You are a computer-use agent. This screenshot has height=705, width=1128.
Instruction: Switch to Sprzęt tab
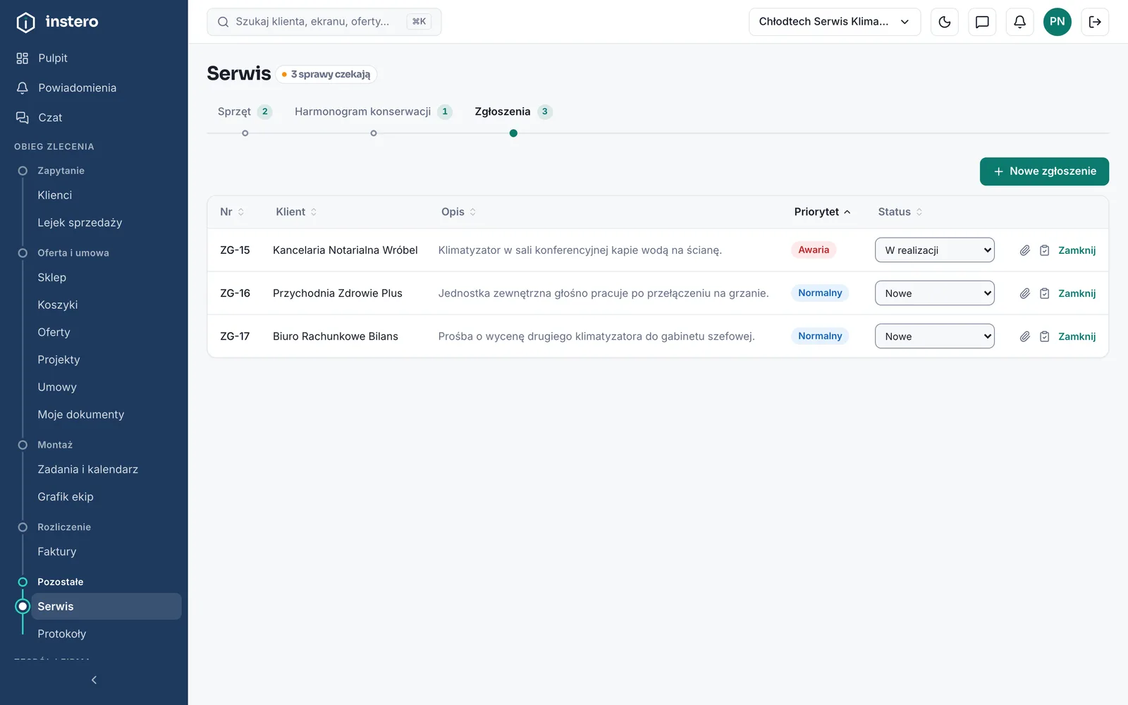[245, 111]
